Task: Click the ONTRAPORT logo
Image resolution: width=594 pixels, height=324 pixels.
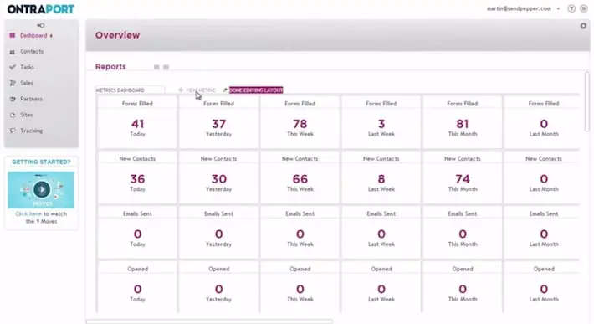Action: pos(40,9)
